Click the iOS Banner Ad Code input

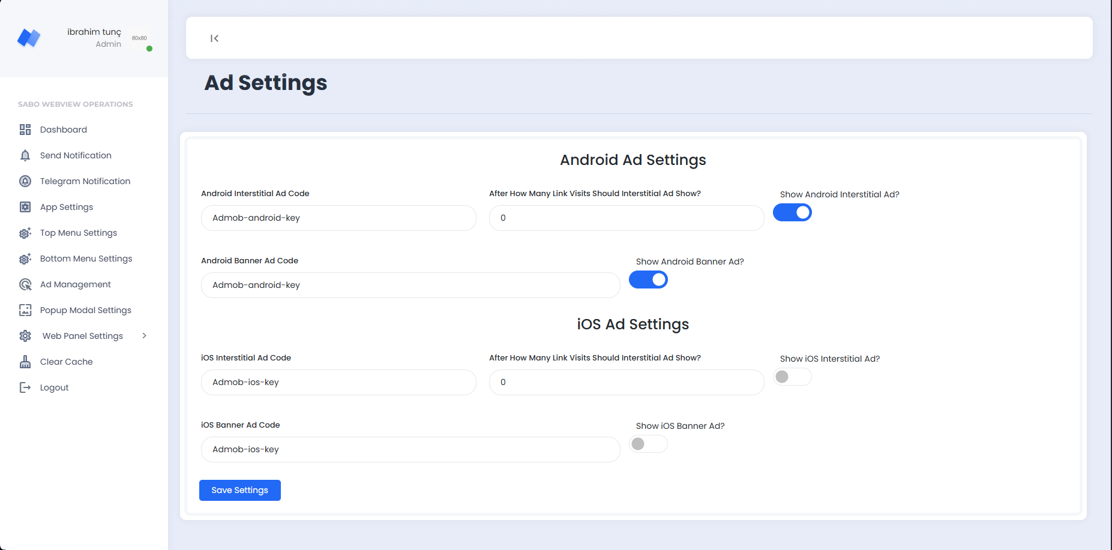410,450
